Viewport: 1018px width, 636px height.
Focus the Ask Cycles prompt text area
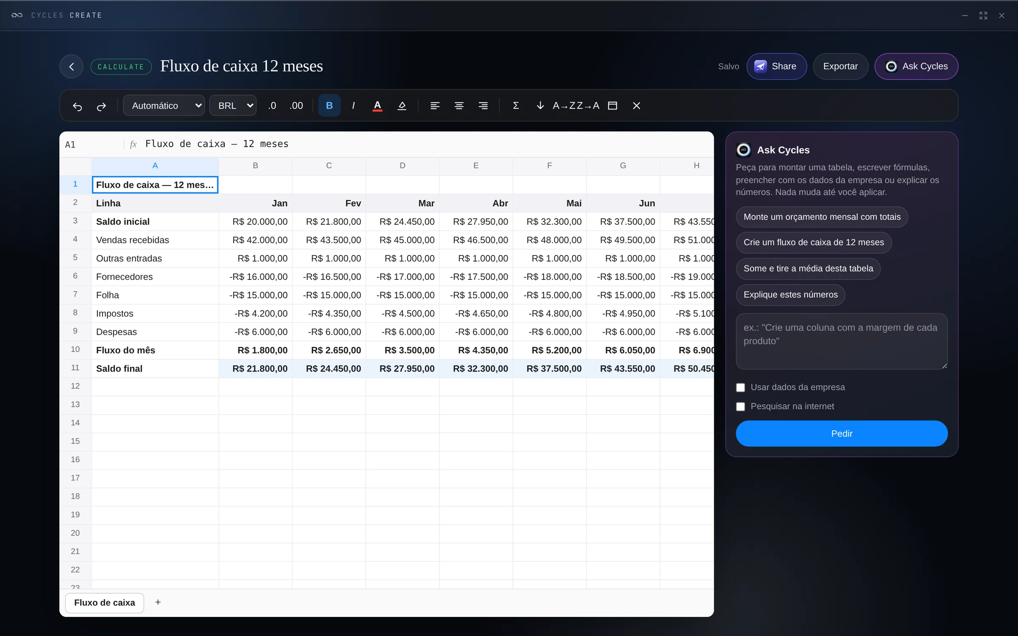(842, 341)
